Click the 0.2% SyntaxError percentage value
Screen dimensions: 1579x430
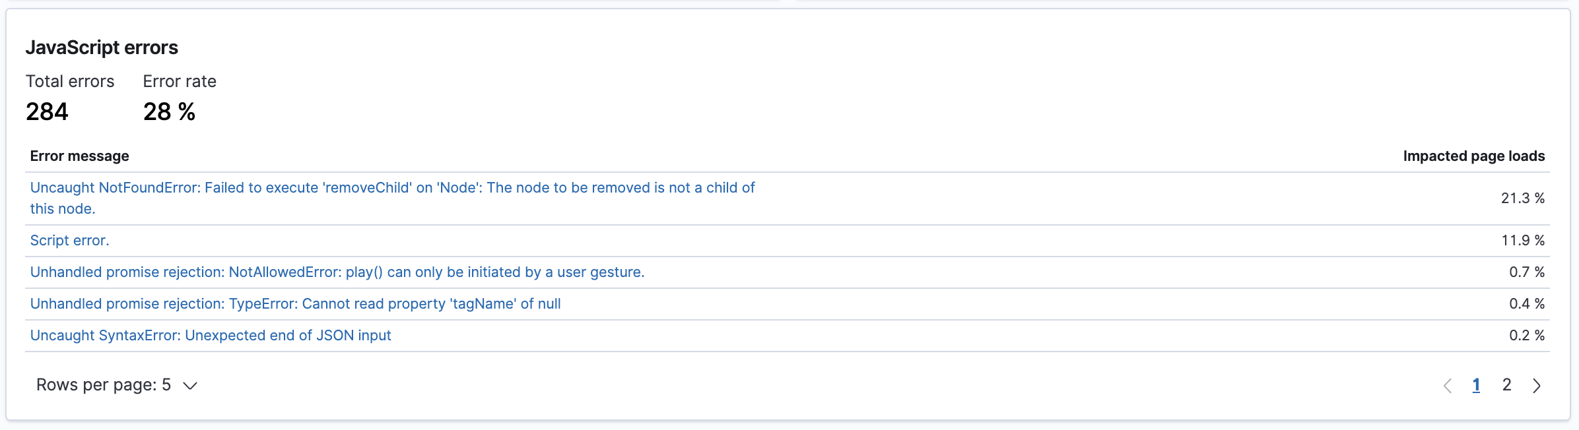[1529, 335]
